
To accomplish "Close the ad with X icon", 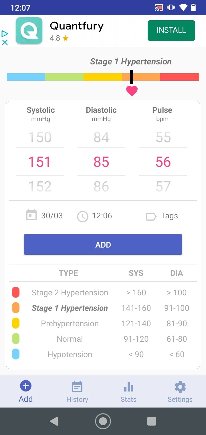I will pyautogui.click(x=5, y=42).
